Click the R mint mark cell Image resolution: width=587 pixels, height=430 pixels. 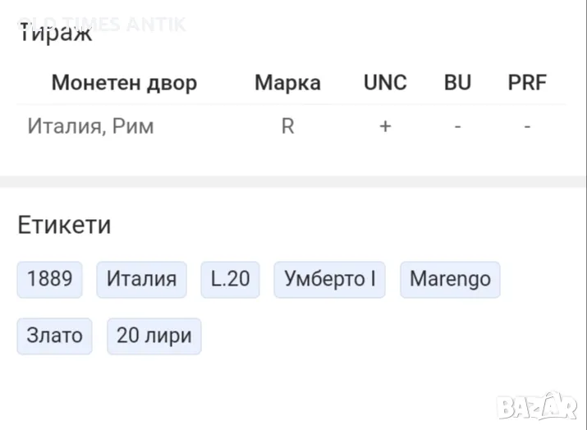coord(287,127)
